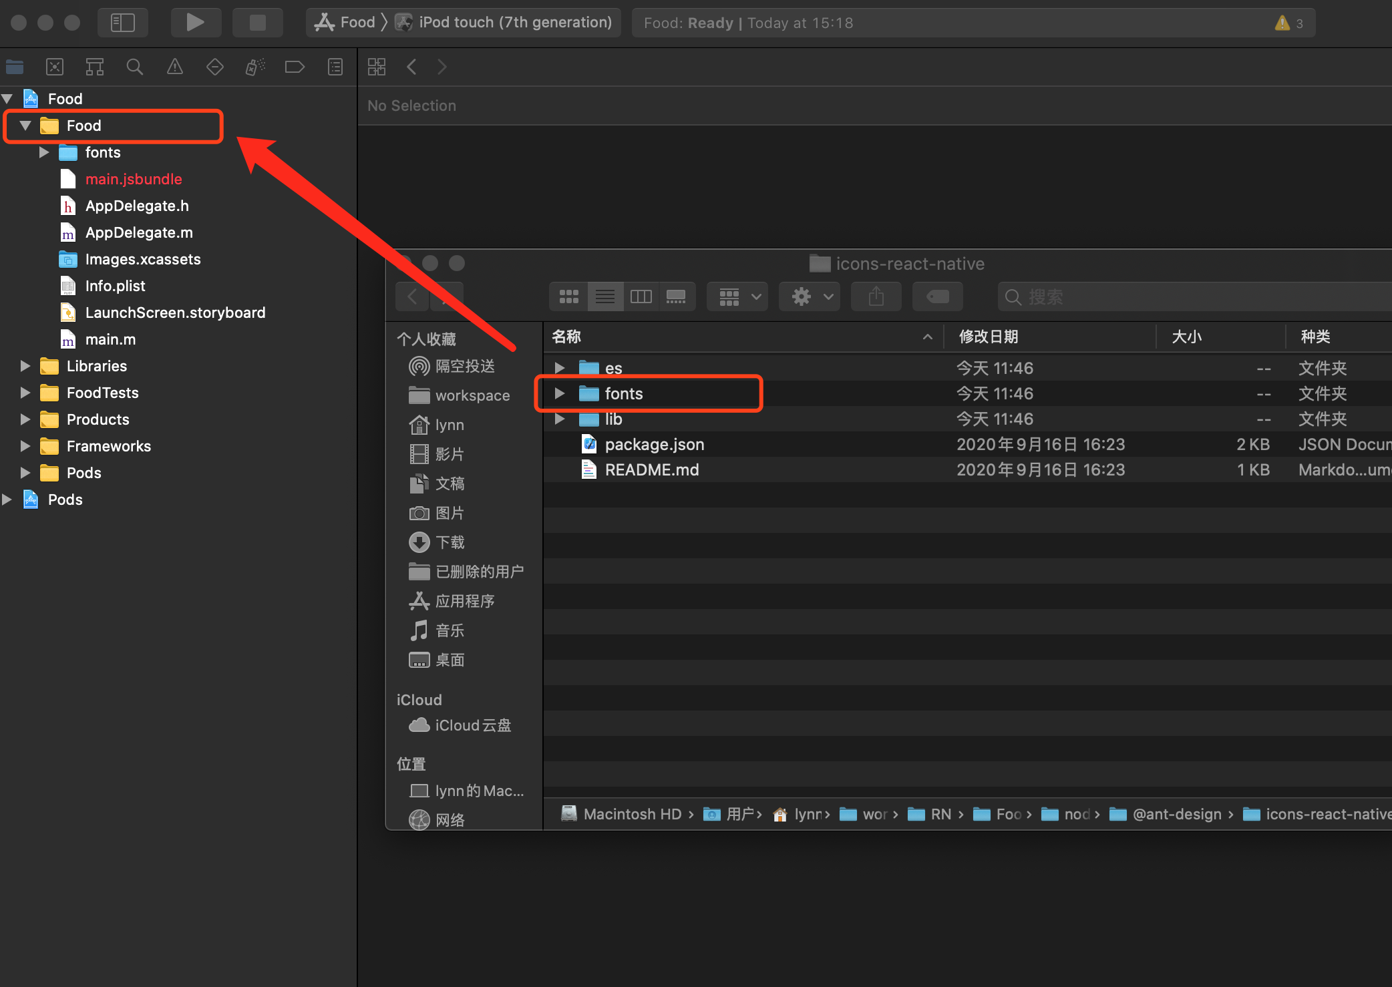Image resolution: width=1392 pixels, height=987 pixels.
Task: Open the Debug navigator spray icon
Action: (x=254, y=67)
